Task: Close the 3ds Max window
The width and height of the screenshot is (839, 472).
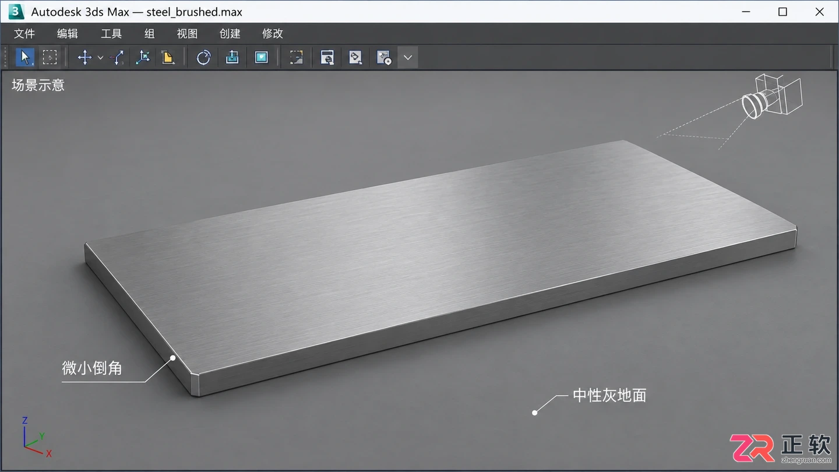Action: tap(820, 12)
